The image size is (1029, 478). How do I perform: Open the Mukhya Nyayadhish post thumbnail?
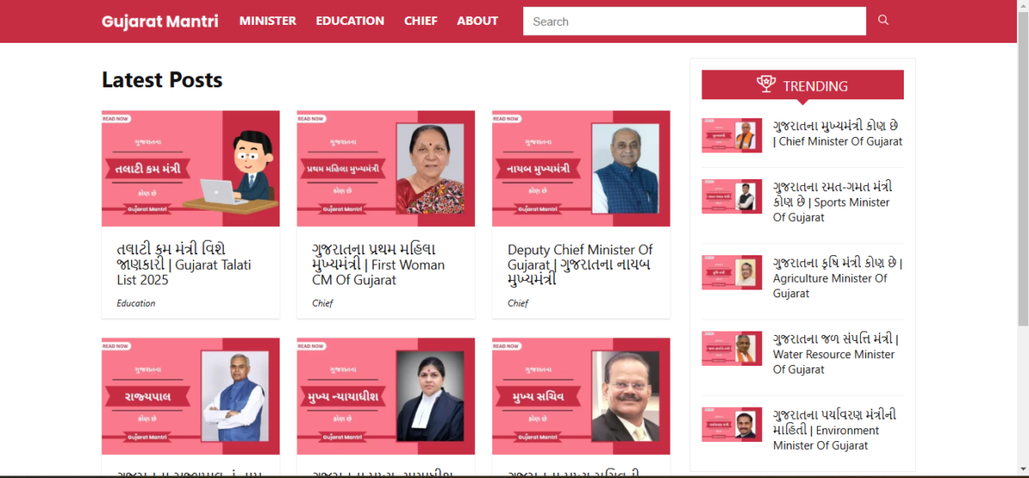(x=386, y=396)
